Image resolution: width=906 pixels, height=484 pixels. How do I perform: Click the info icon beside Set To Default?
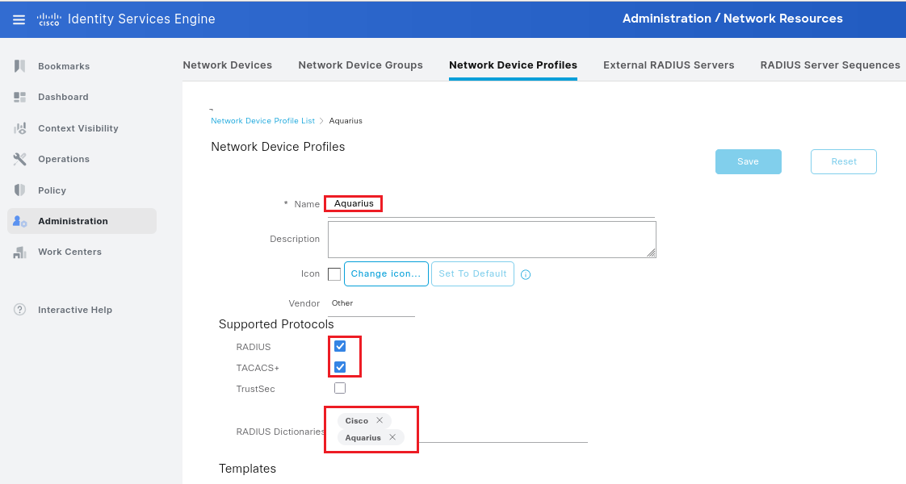[525, 274]
